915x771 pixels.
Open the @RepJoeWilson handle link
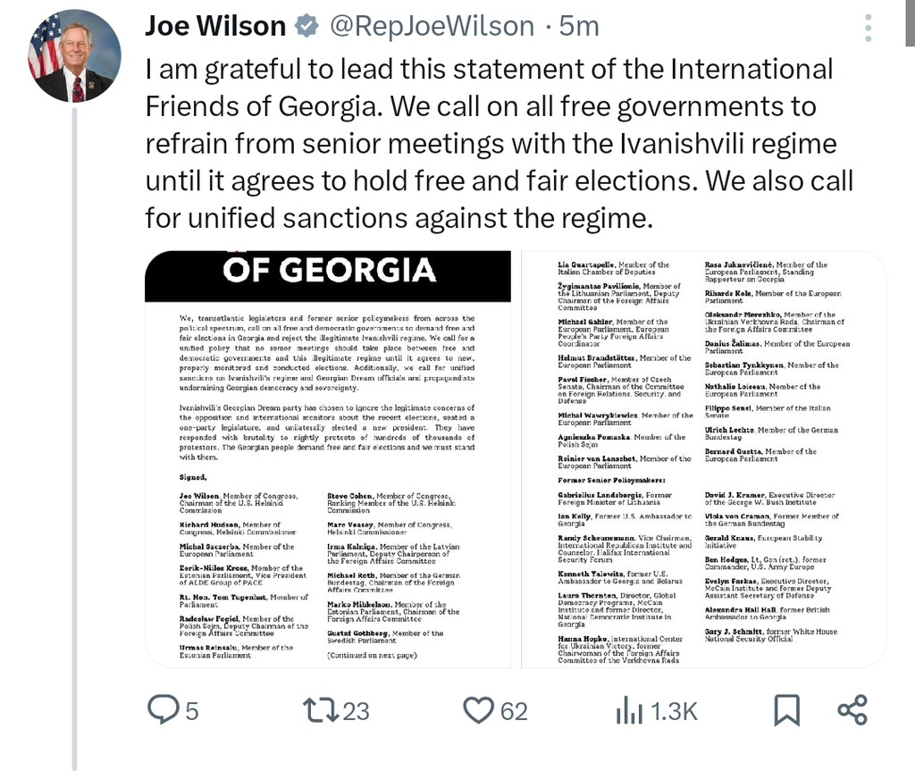coord(430,28)
